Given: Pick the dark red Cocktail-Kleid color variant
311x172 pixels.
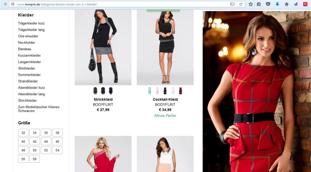Looking at the screenshot, I should (180, 91).
